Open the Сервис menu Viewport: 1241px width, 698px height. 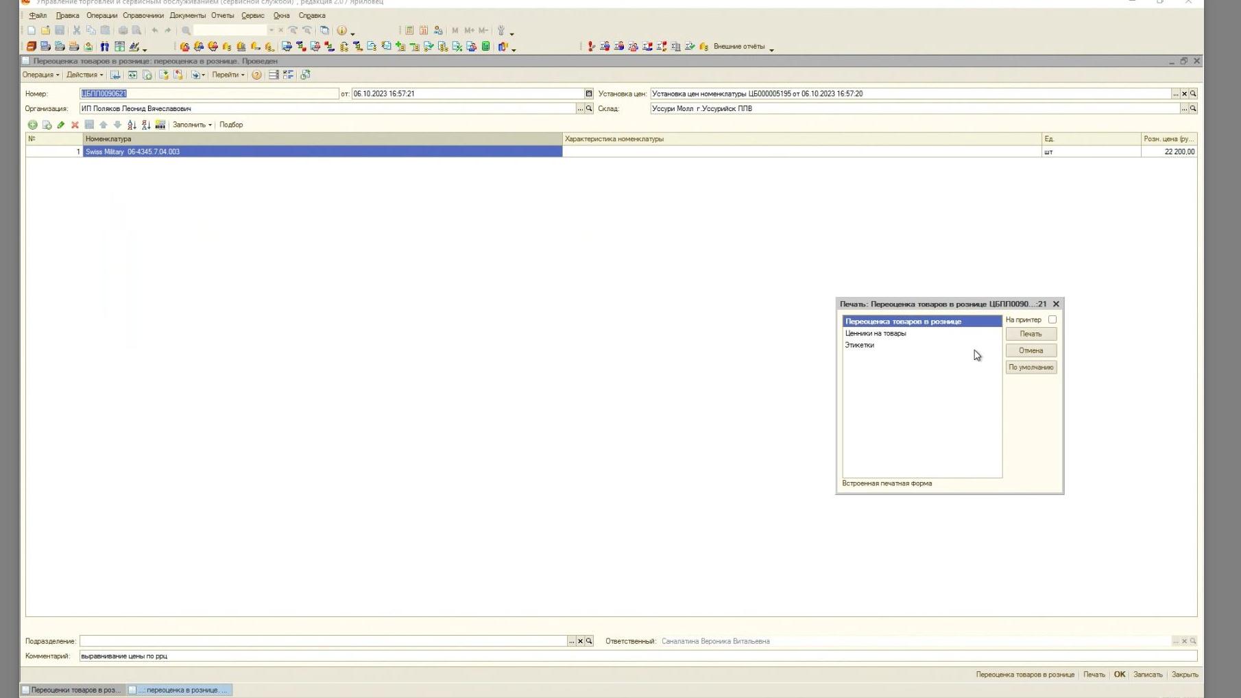coord(252,15)
